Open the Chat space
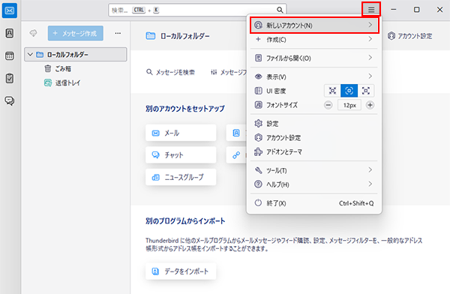The width and height of the screenshot is (450, 294). 10,100
